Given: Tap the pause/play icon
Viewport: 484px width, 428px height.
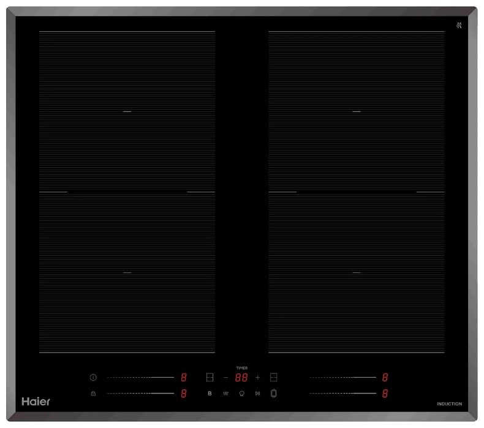Looking at the screenshot, I should 257,393.
